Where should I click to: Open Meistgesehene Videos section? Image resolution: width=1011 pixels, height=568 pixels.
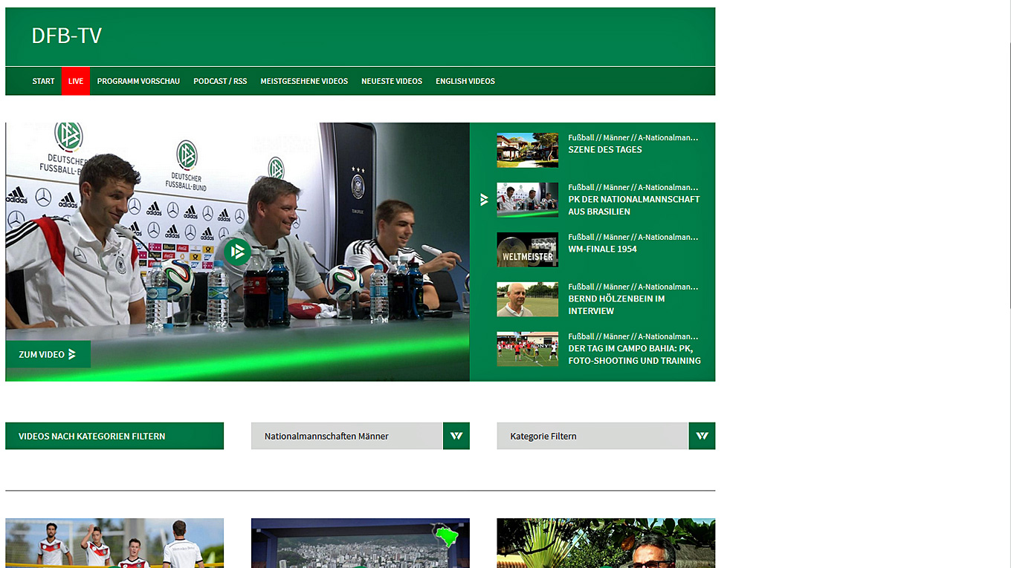point(304,81)
